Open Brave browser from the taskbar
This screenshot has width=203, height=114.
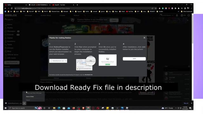(x=83, y=108)
